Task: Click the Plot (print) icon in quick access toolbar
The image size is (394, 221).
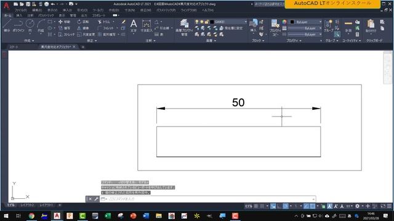Action: pos(47,4)
